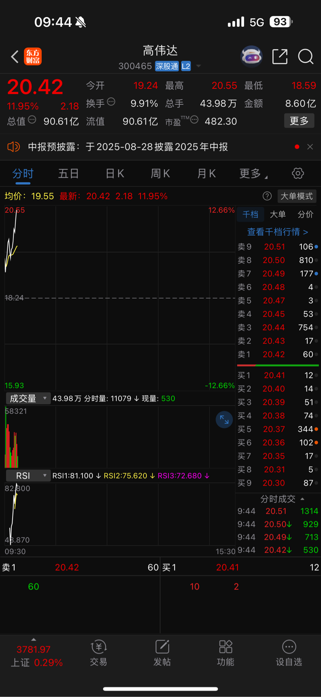Expand the stock title dropdown arrow
Image resolution: width=321 pixels, height=697 pixels.
199,66
